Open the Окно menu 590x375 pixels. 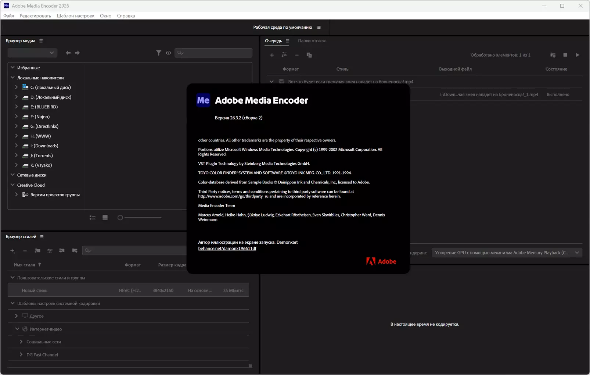coord(105,16)
